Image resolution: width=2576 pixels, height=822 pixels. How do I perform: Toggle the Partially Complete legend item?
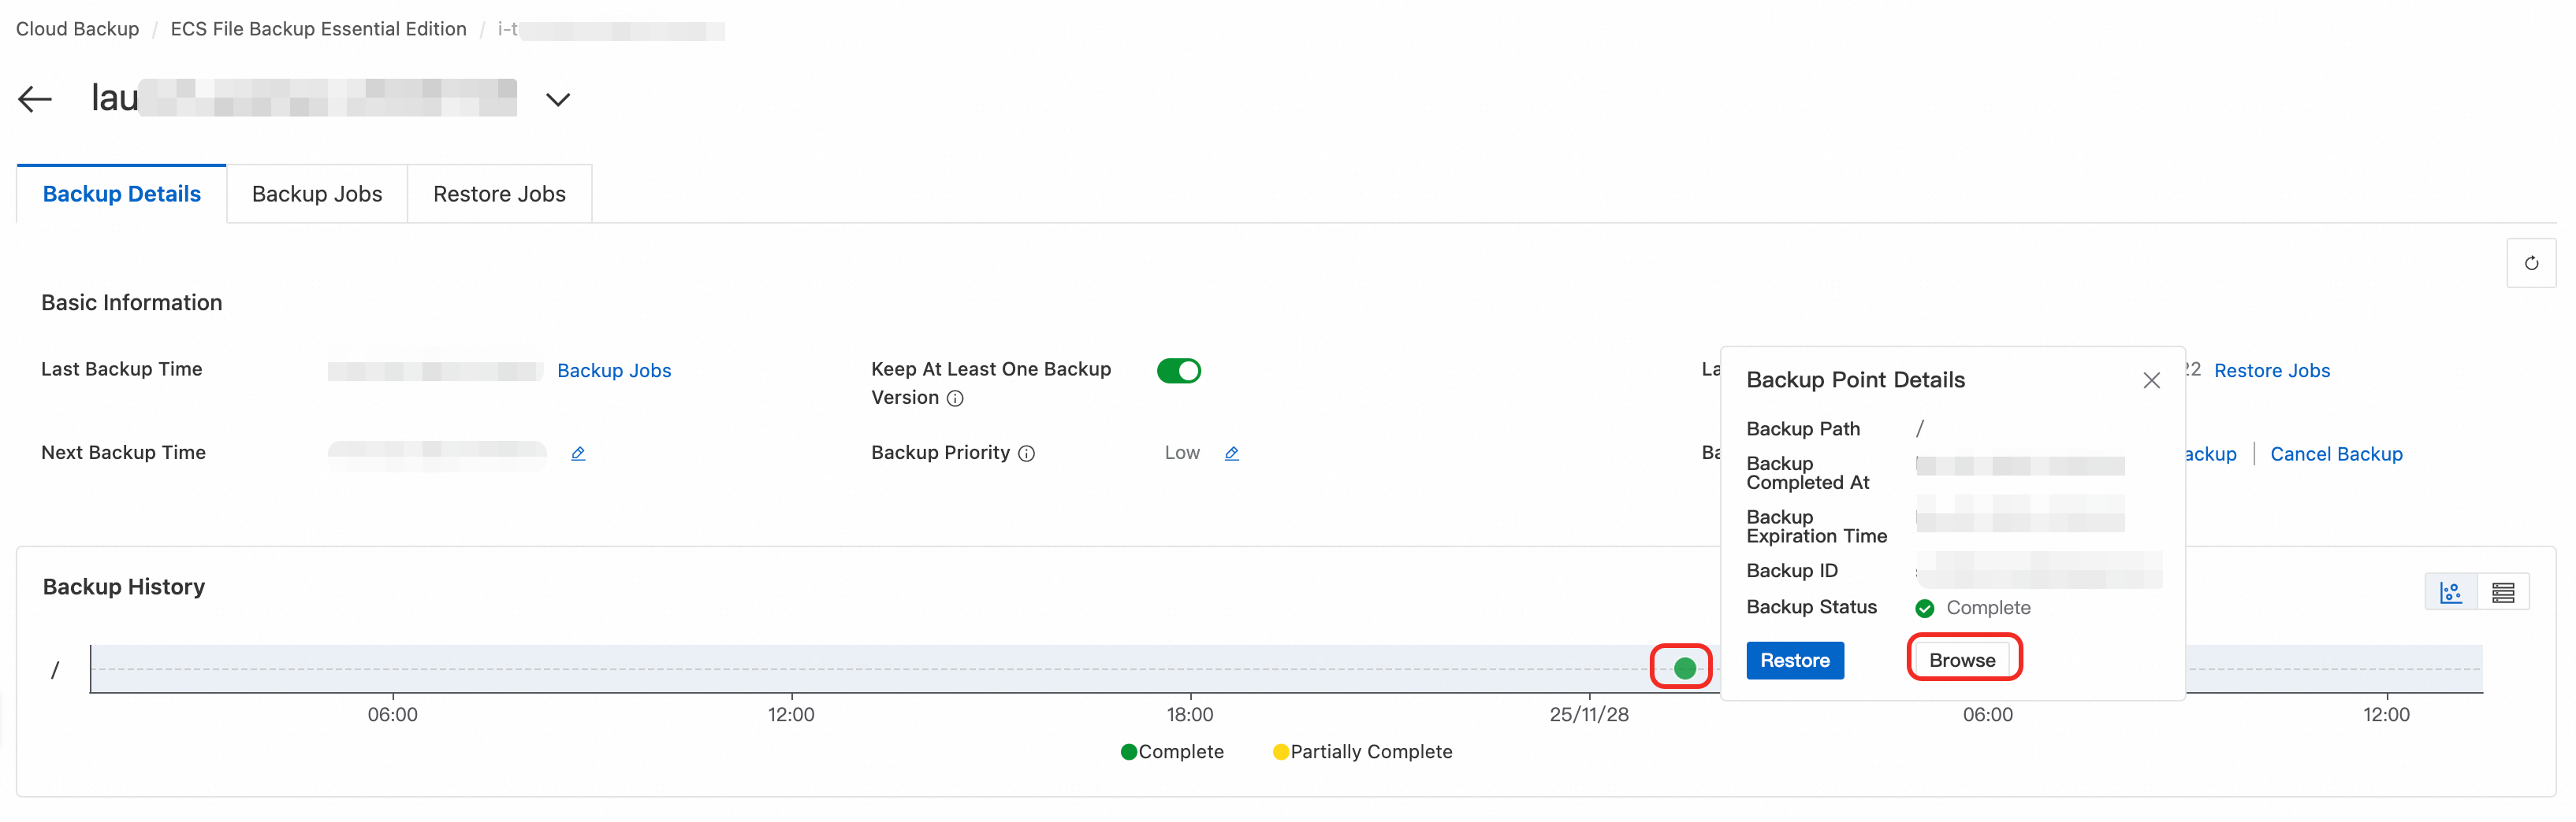click(1362, 752)
